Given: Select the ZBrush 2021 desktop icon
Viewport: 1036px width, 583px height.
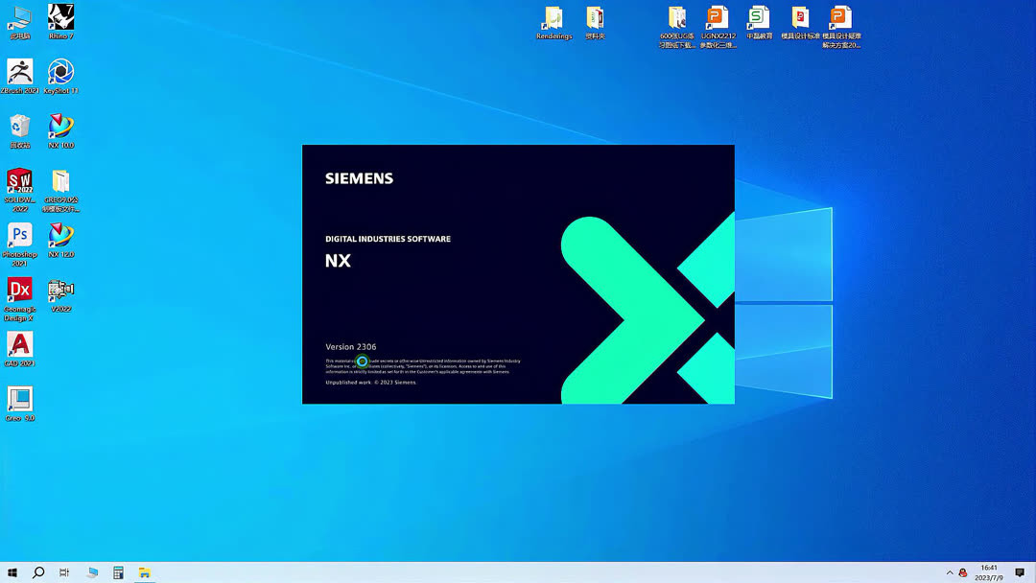Looking at the screenshot, I should click(19, 75).
